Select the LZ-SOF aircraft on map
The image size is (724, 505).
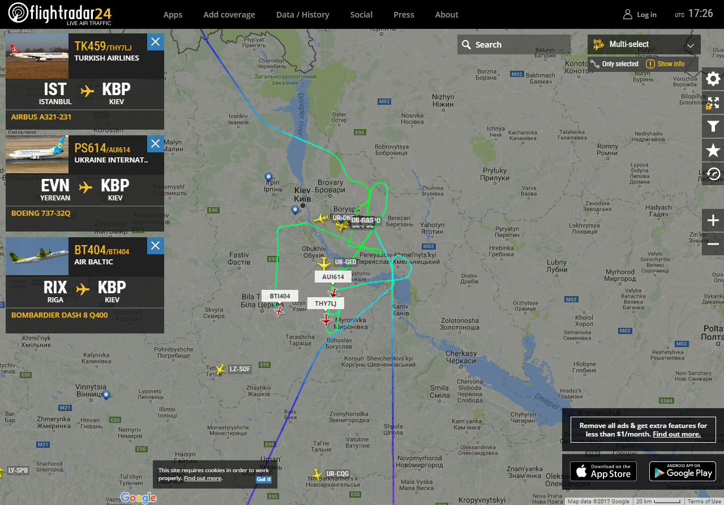(220, 369)
